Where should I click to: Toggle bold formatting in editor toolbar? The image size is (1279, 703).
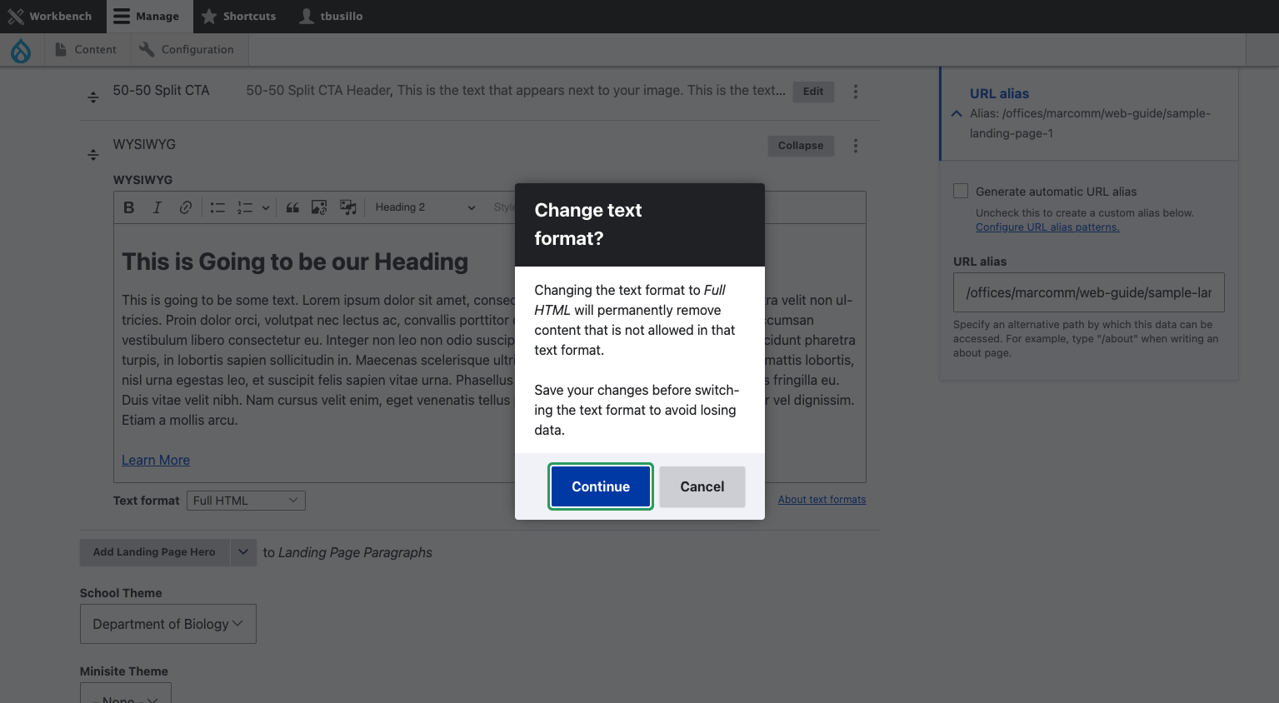point(129,207)
